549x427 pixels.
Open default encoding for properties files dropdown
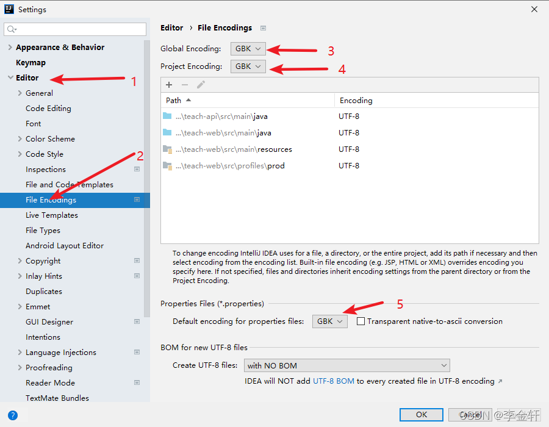click(330, 321)
